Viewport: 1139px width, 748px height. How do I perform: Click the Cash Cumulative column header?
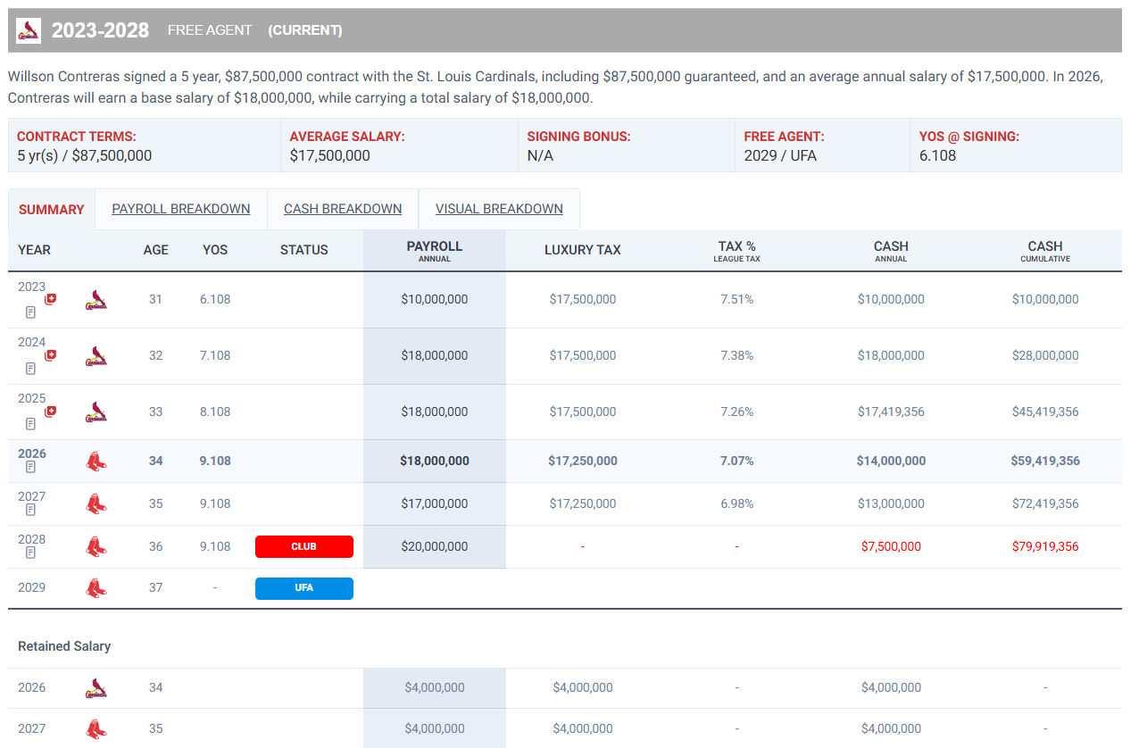pos(1044,251)
